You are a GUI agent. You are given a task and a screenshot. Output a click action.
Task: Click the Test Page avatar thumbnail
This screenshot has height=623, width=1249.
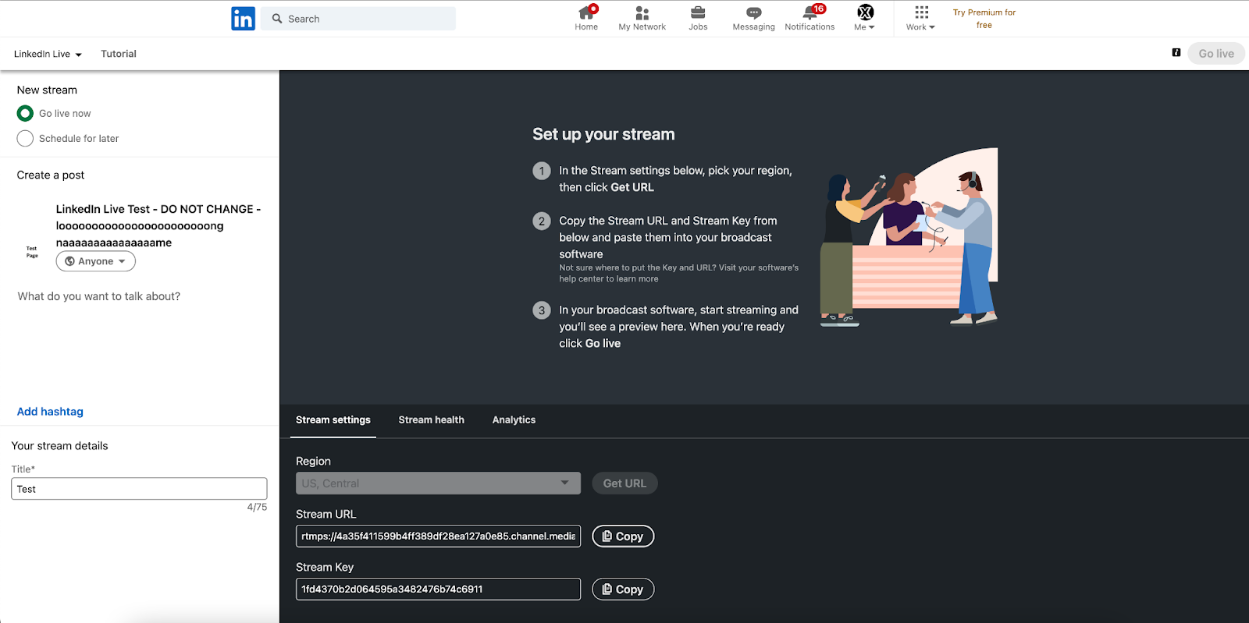(x=32, y=251)
